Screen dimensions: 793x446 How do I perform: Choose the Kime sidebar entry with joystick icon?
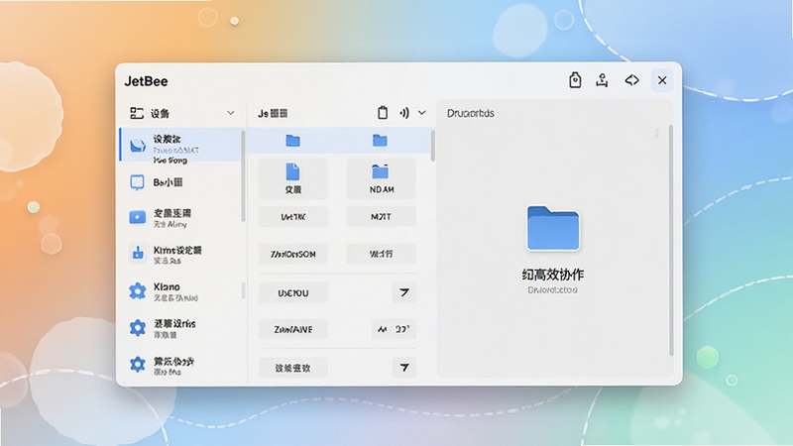tap(180, 255)
